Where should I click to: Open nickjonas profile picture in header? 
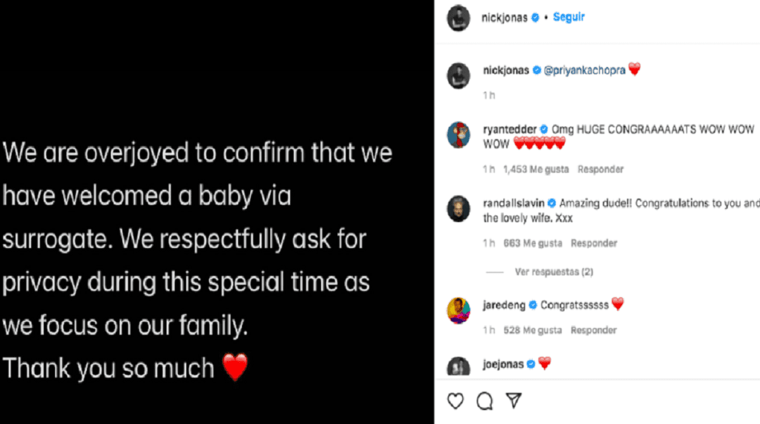[x=459, y=19]
